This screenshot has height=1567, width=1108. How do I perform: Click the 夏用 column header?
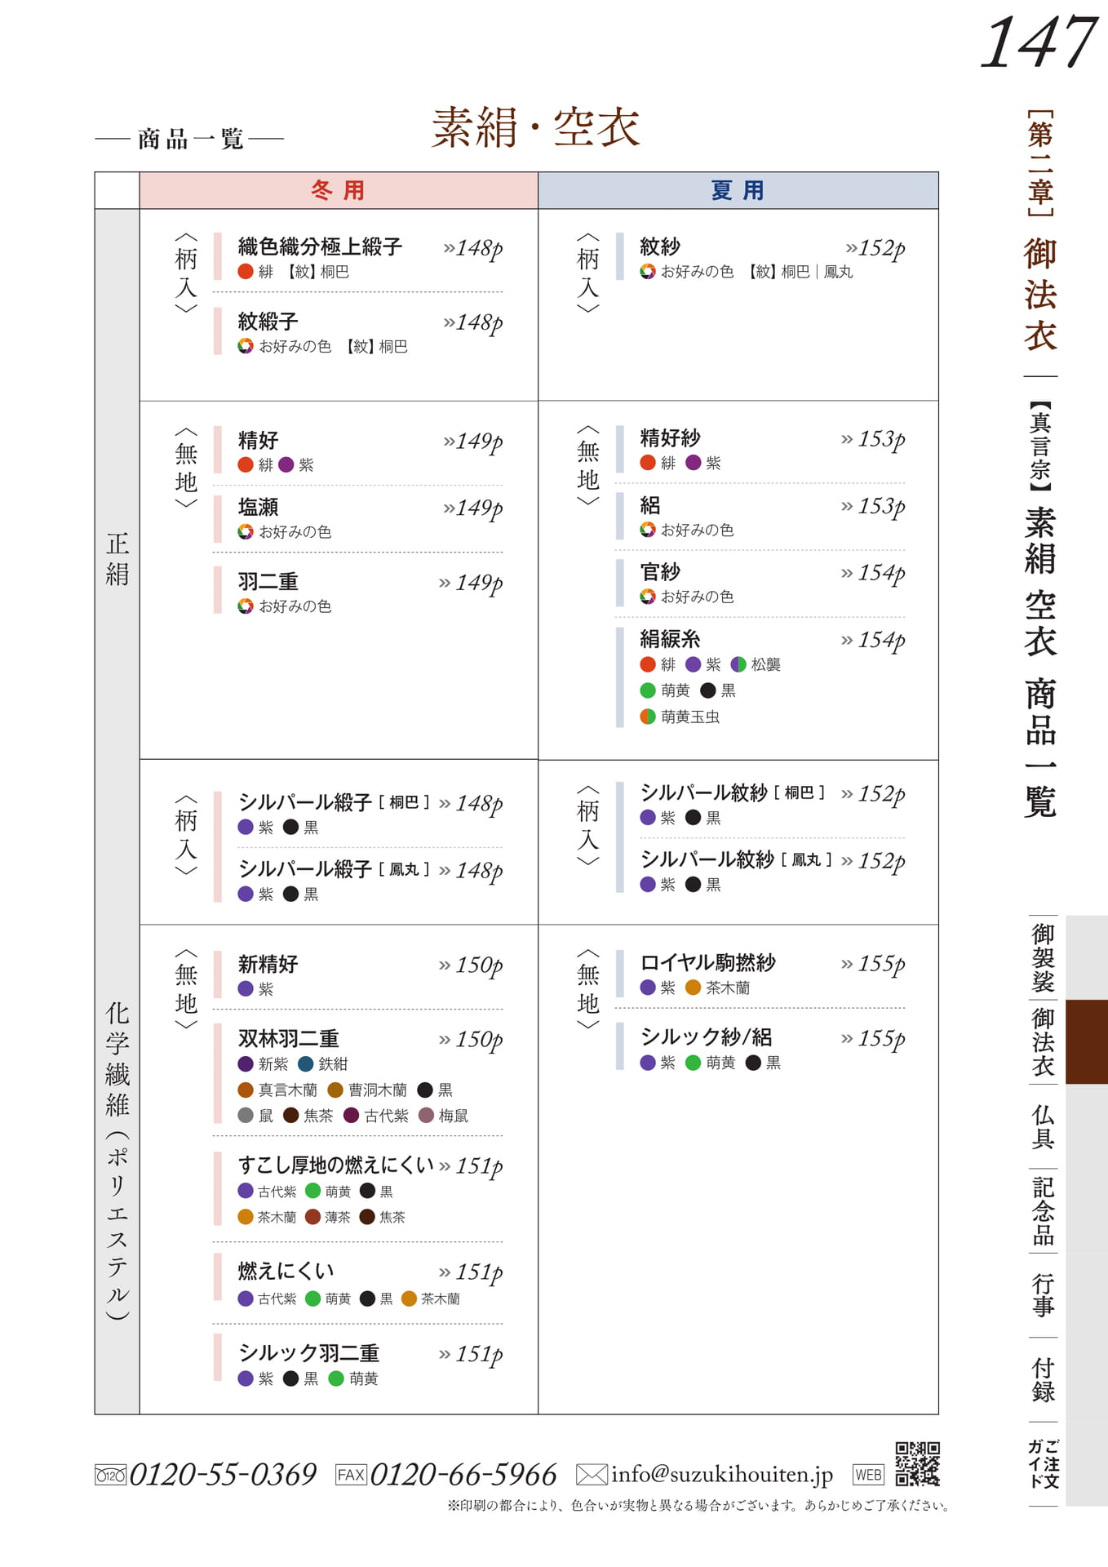coord(738,190)
